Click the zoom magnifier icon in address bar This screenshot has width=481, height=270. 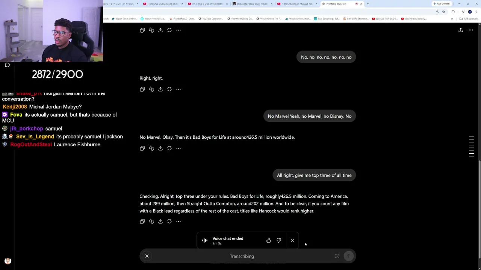tap(437, 12)
